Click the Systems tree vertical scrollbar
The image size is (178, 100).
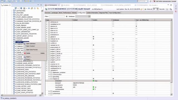[42, 52]
